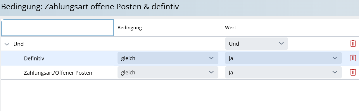
Task: Select the Definitiv tree row label
Action: click(x=34, y=58)
